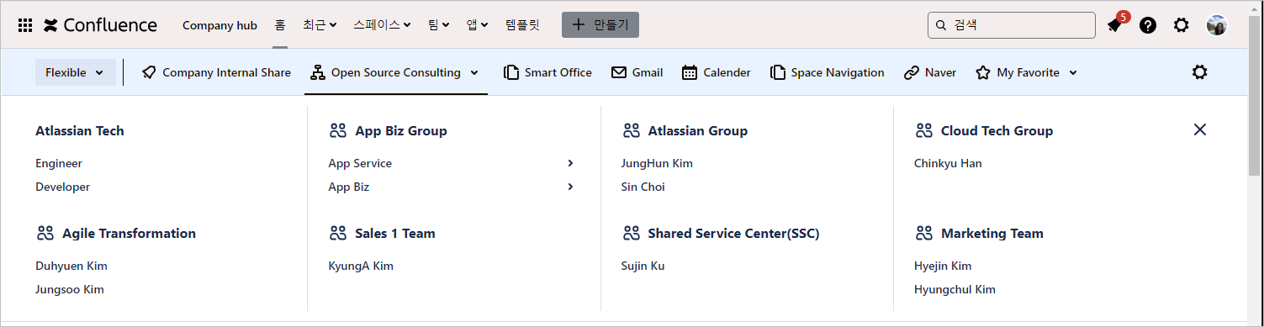This screenshot has width=1264, height=327.
Task: Click the App Biz Group people icon
Action: coord(338,130)
